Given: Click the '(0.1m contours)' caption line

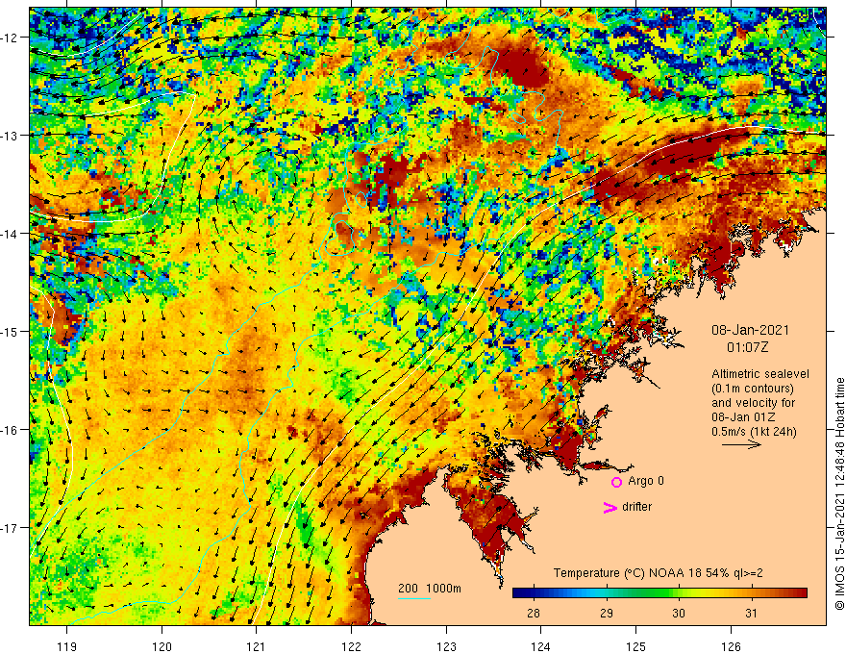Looking at the screenshot, I should 753,389.
